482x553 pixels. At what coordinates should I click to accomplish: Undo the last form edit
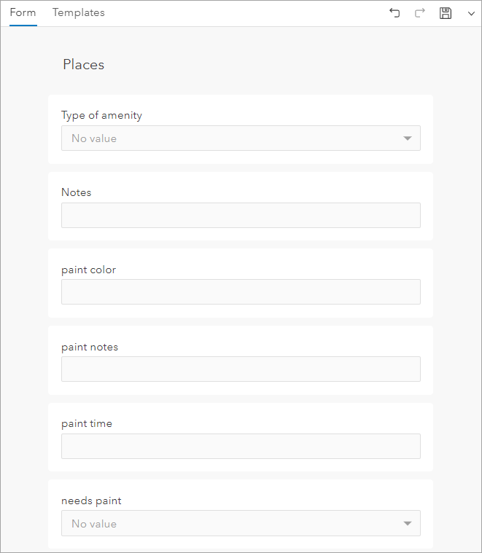pyautogui.click(x=394, y=13)
